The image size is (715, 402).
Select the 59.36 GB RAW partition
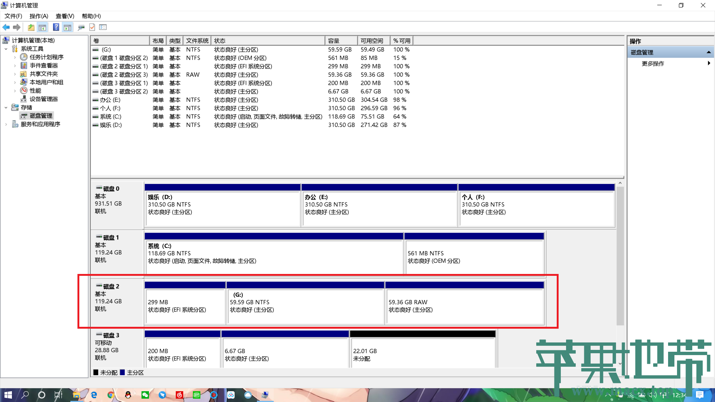point(465,306)
